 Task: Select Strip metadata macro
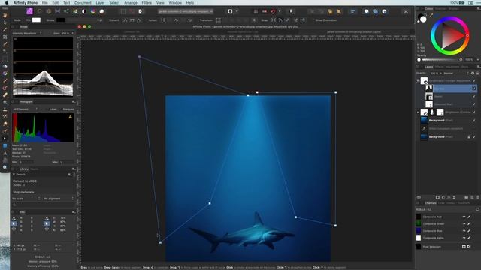[x=23, y=192]
